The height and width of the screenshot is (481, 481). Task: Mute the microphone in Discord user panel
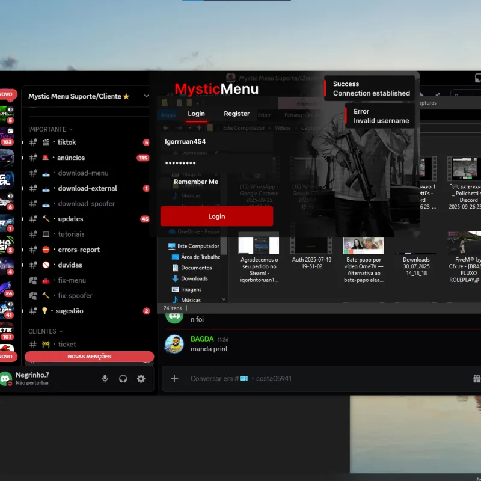click(x=105, y=379)
